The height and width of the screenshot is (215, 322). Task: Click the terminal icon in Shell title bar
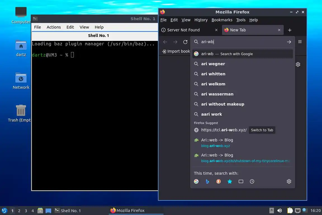click(35, 18)
